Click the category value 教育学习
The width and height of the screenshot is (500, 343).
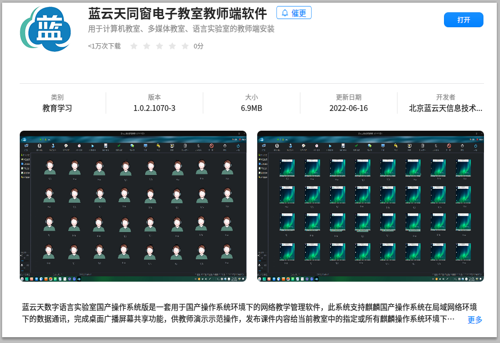(58, 108)
